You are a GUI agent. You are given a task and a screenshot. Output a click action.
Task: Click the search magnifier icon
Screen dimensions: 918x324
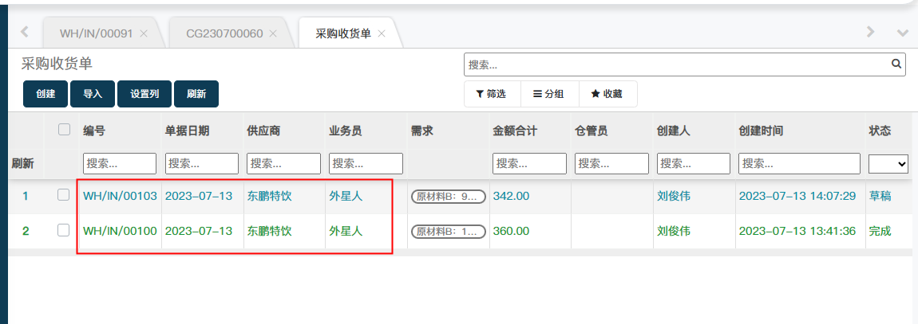coord(896,64)
